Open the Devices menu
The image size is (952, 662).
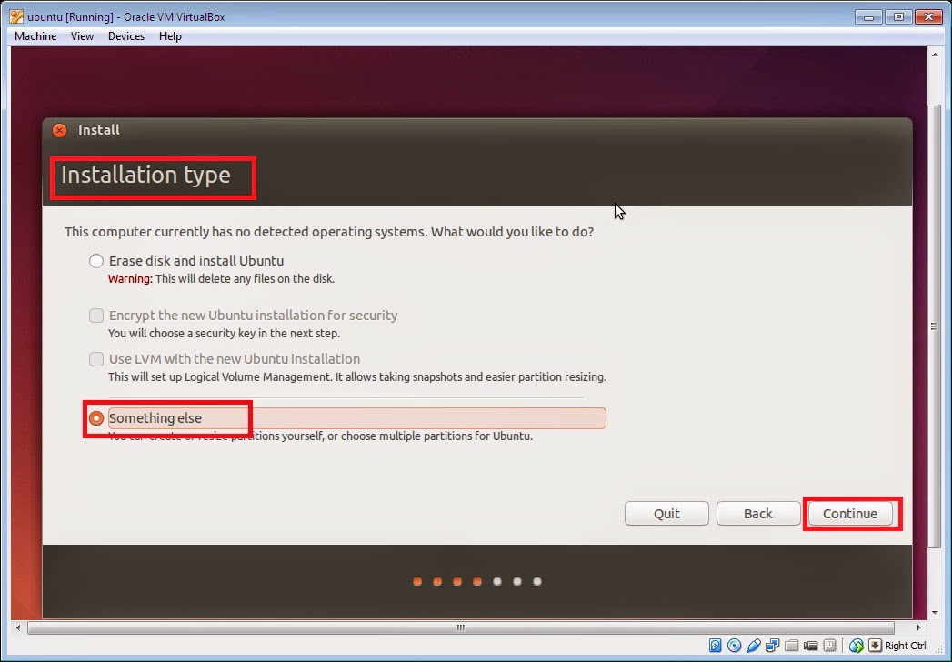tap(126, 36)
